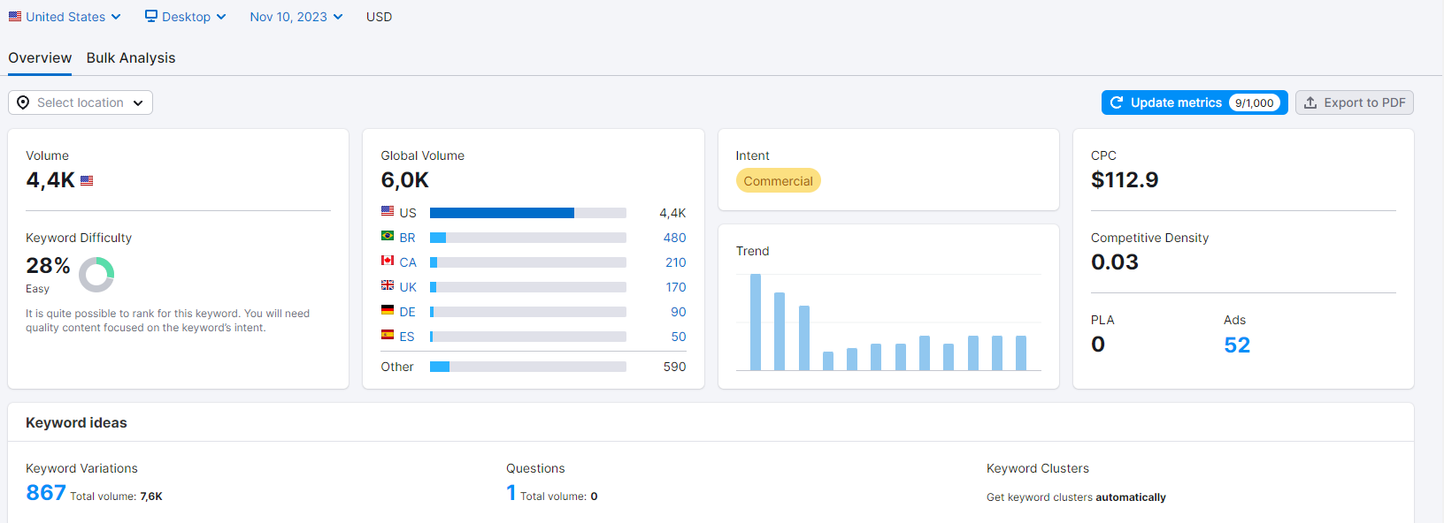
Task: Click the export upload icon
Action: 1310,102
